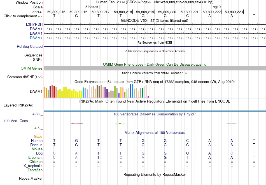
Task: Click the chr14: ruler label
Action: pos(38,12)
